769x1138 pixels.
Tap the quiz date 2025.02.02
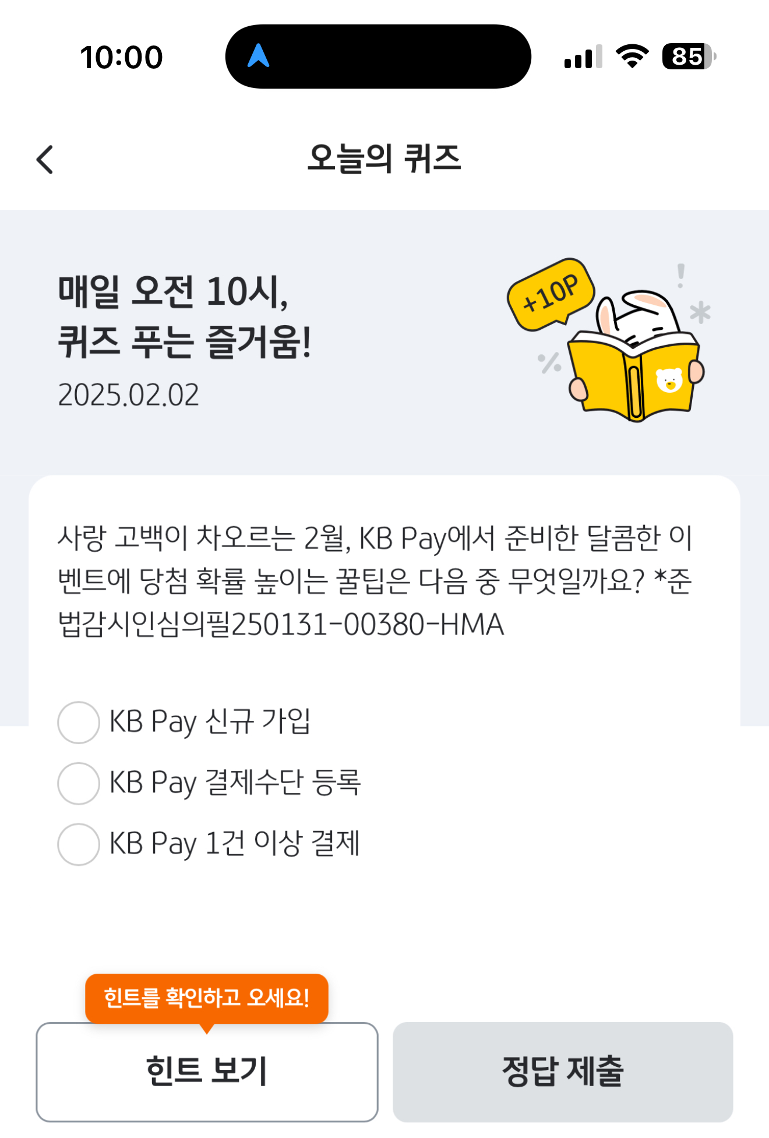pos(128,395)
